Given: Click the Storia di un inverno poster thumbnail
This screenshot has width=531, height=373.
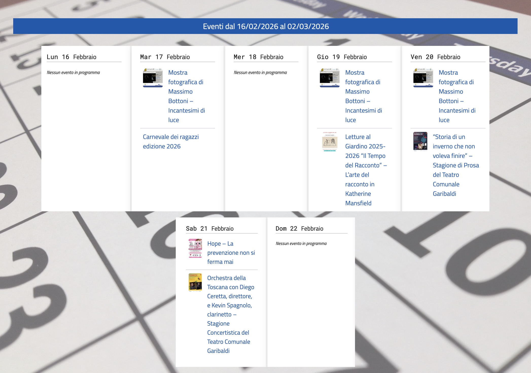Looking at the screenshot, I should (x=420, y=141).
